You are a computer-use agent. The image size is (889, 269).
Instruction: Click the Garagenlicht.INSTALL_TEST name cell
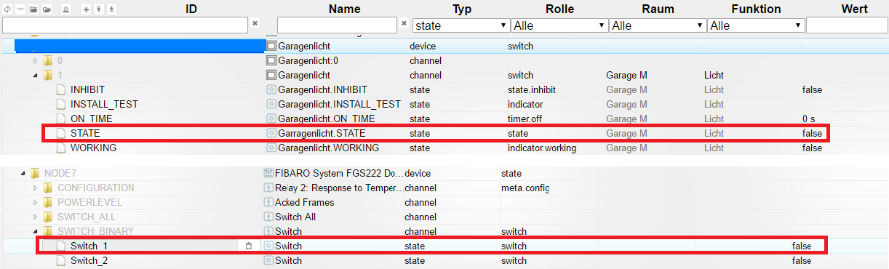click(339, 104)
